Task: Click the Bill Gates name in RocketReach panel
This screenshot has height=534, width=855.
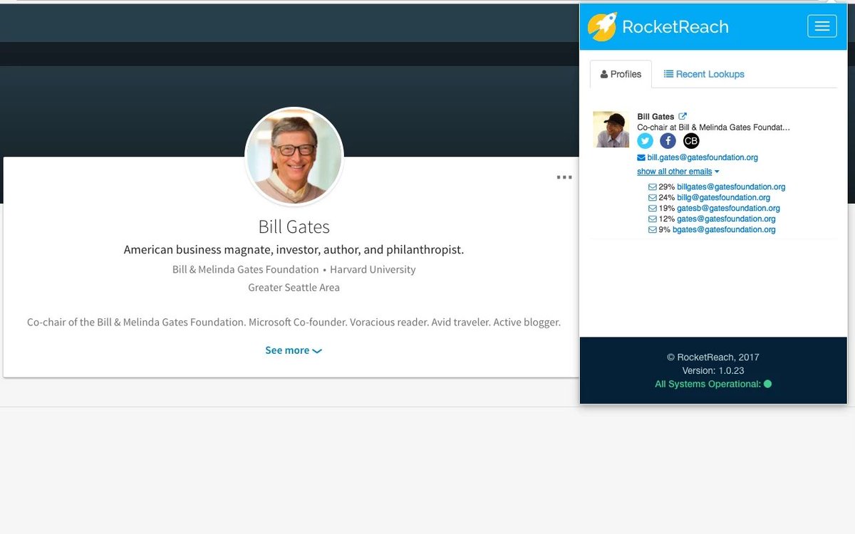Action: (x=655, y=117)
